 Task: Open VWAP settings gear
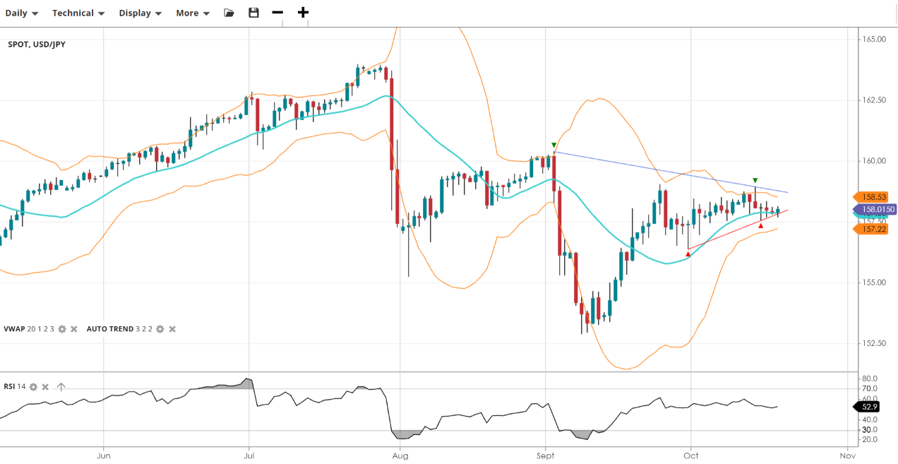pyautogui.click(x=62, y=329)
